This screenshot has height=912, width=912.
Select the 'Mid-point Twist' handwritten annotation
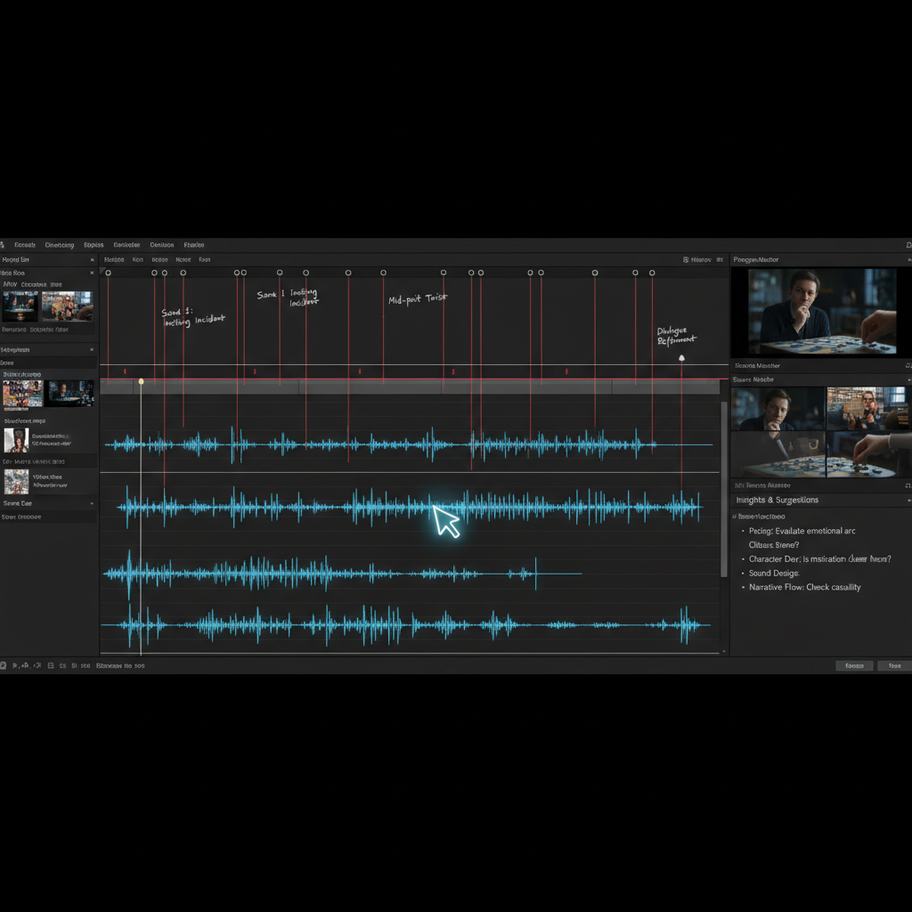[x=417, y=300]
